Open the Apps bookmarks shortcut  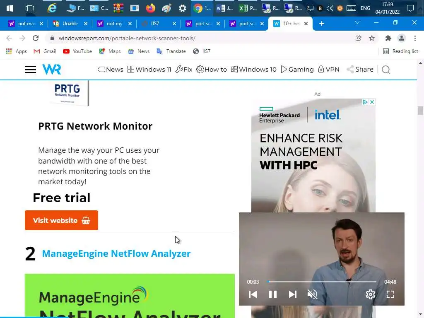16,51
